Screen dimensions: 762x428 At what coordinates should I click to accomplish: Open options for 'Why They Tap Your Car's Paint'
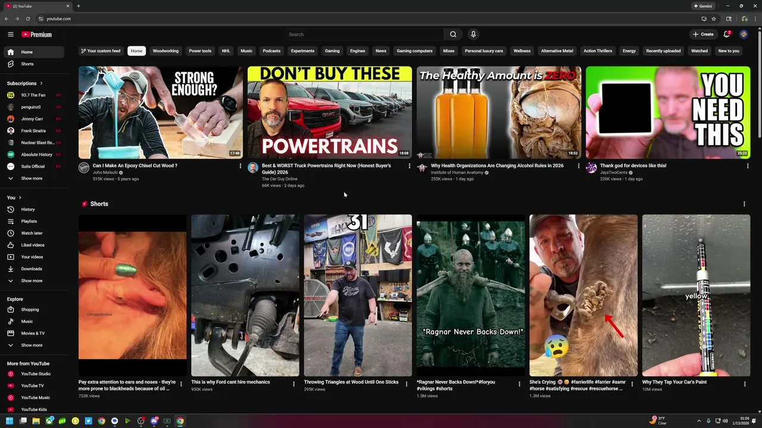745,385
